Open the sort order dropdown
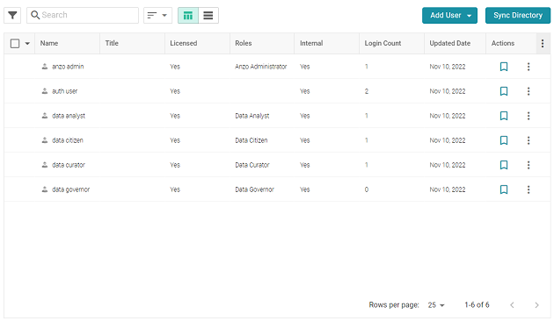 157,15
